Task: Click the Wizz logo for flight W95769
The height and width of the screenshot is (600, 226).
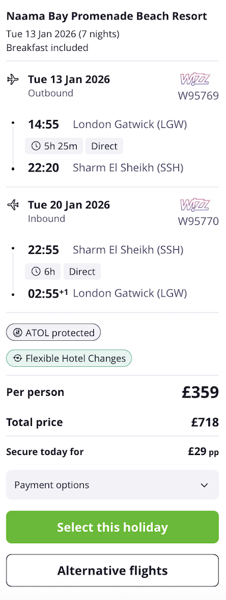Action: 195,79
